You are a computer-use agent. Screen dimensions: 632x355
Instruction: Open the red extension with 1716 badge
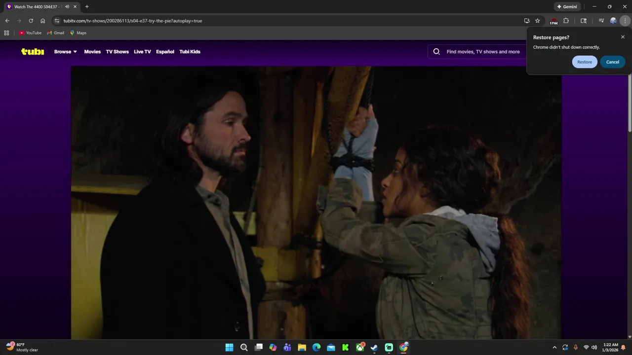point(553,21)
